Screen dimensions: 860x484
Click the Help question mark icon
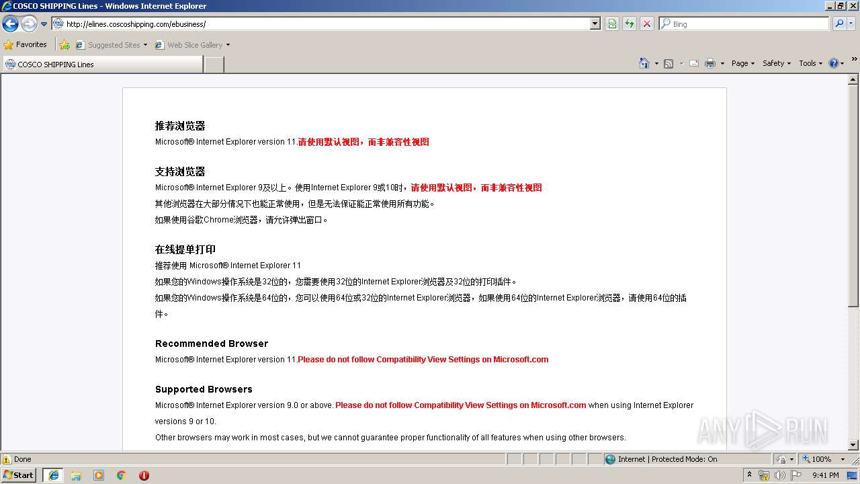coord(834,63)
